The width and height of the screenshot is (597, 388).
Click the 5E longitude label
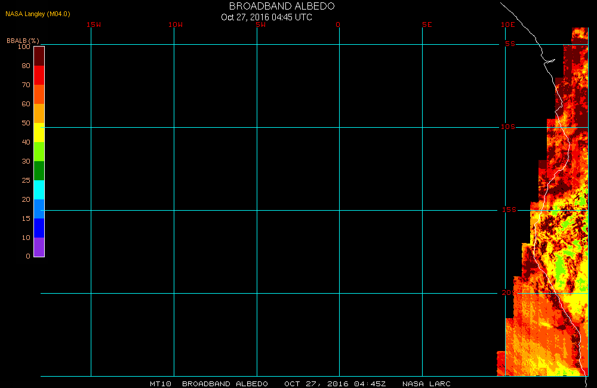pyautogui.click(x=427, y=24)
